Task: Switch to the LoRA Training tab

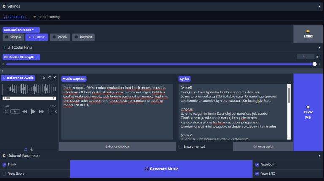Action: [46, 17]
